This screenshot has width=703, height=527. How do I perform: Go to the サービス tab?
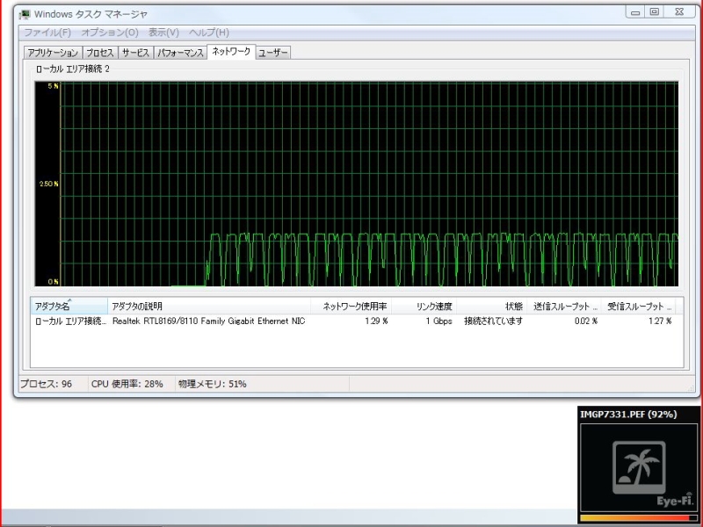point(135,53)
